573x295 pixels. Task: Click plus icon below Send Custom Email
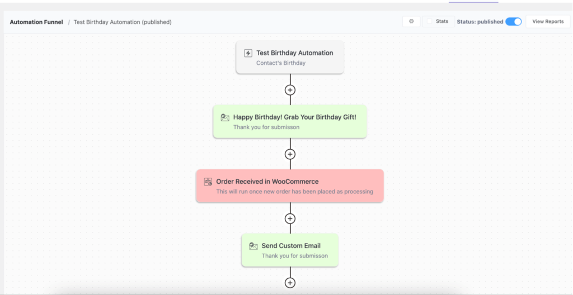290,283
